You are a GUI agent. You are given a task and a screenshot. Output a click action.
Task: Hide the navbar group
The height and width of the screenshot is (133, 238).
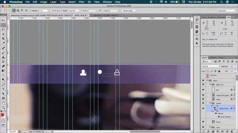point(203,103)
